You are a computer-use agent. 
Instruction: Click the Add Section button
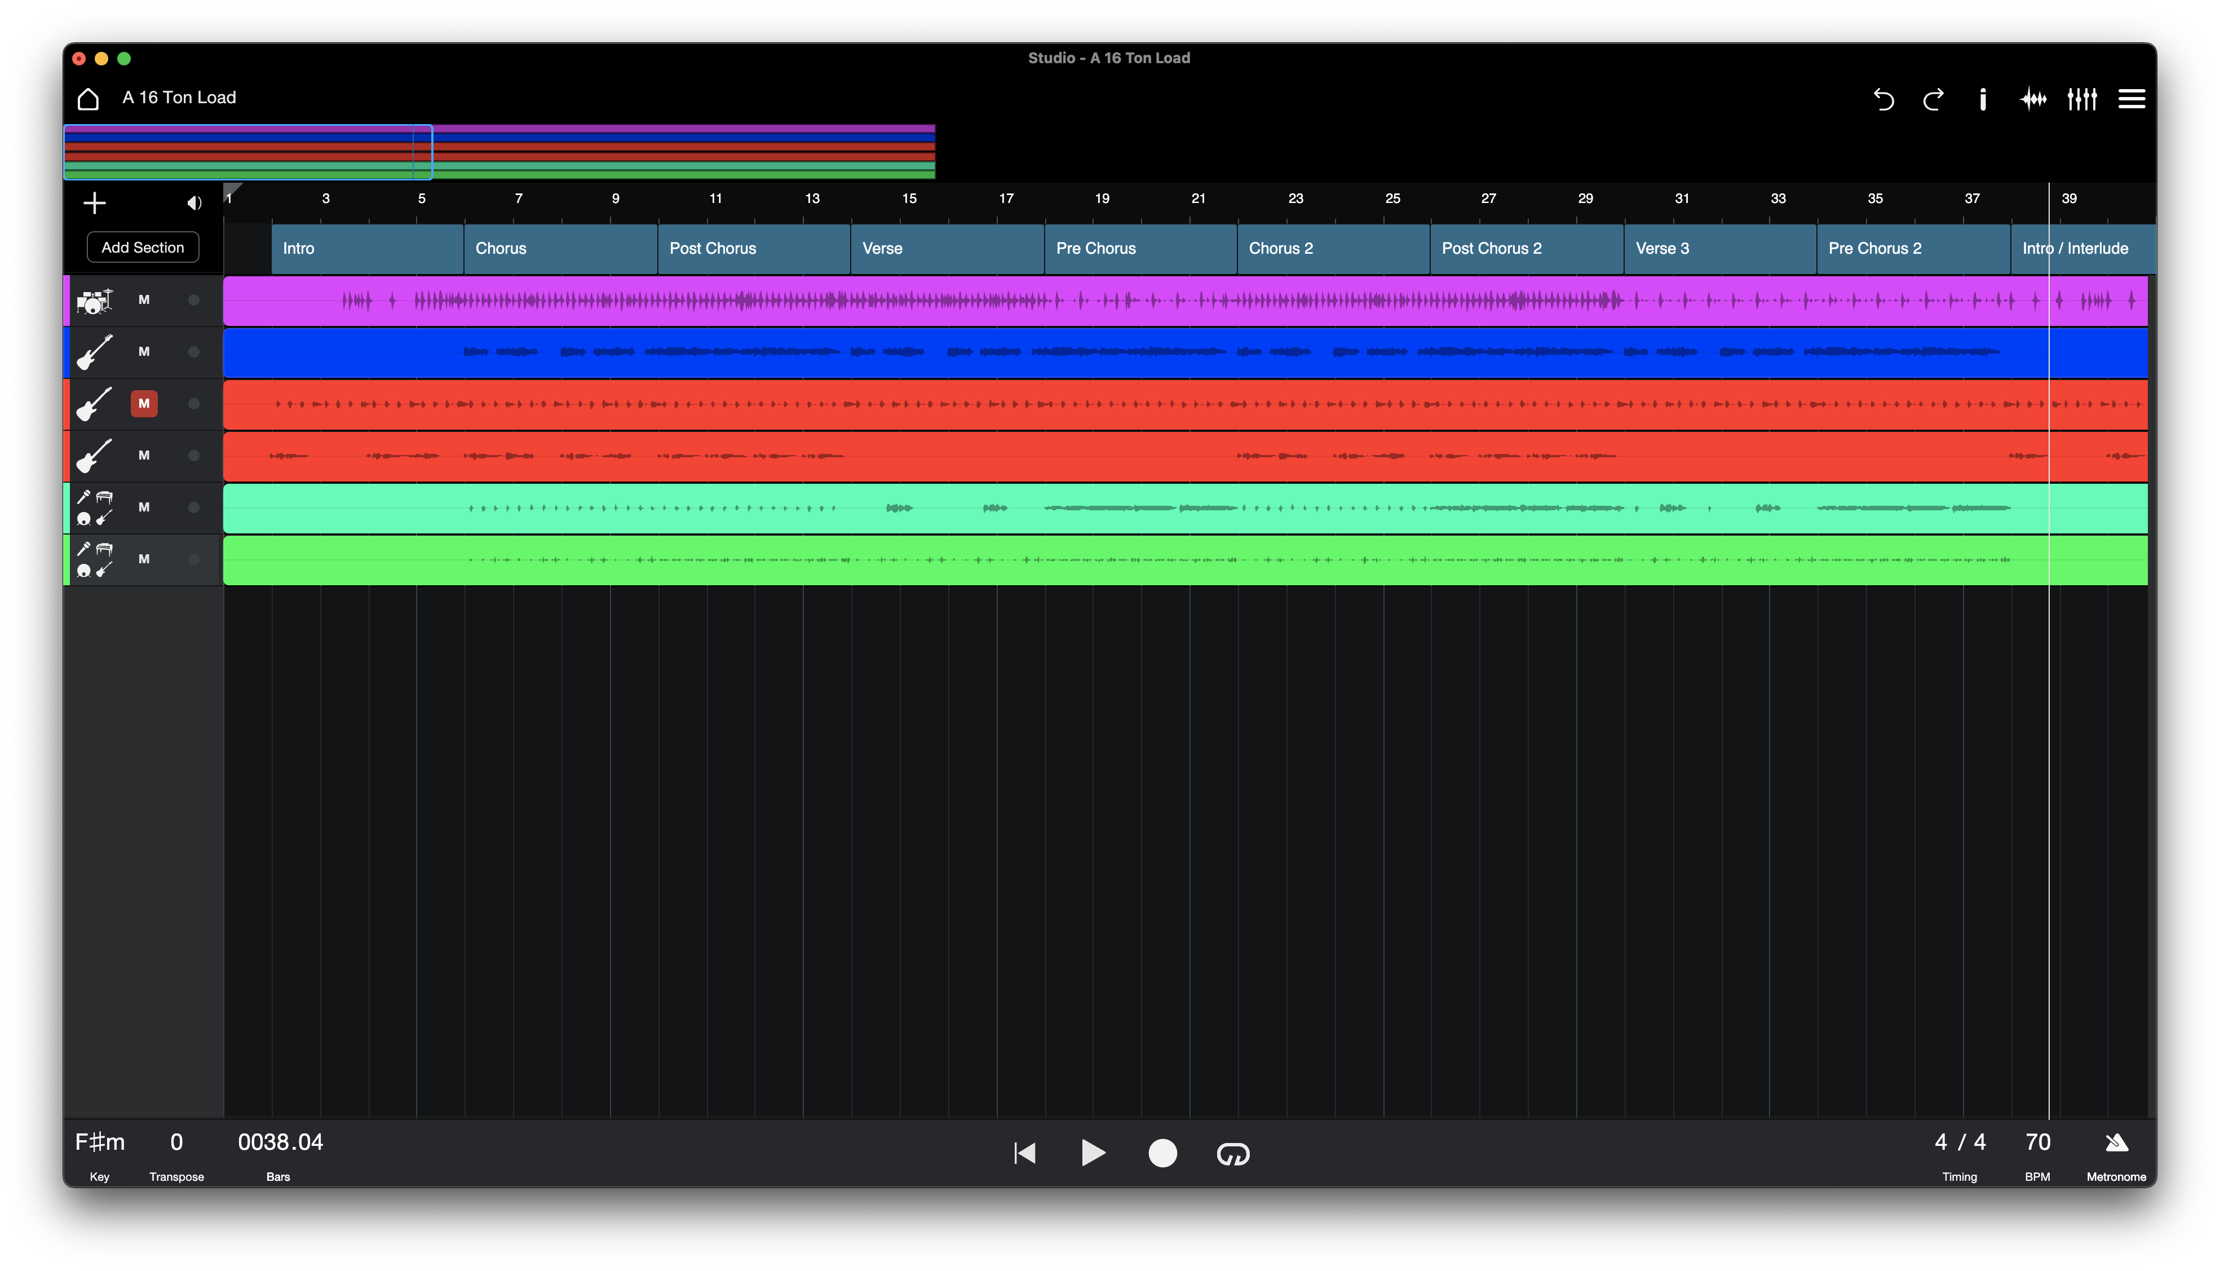point(143,248)
